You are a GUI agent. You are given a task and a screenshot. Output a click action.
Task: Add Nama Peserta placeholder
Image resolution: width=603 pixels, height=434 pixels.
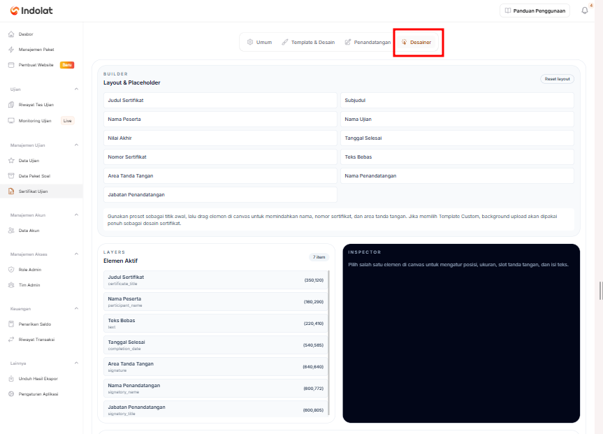pyautogui.click(x=220, y=120)
